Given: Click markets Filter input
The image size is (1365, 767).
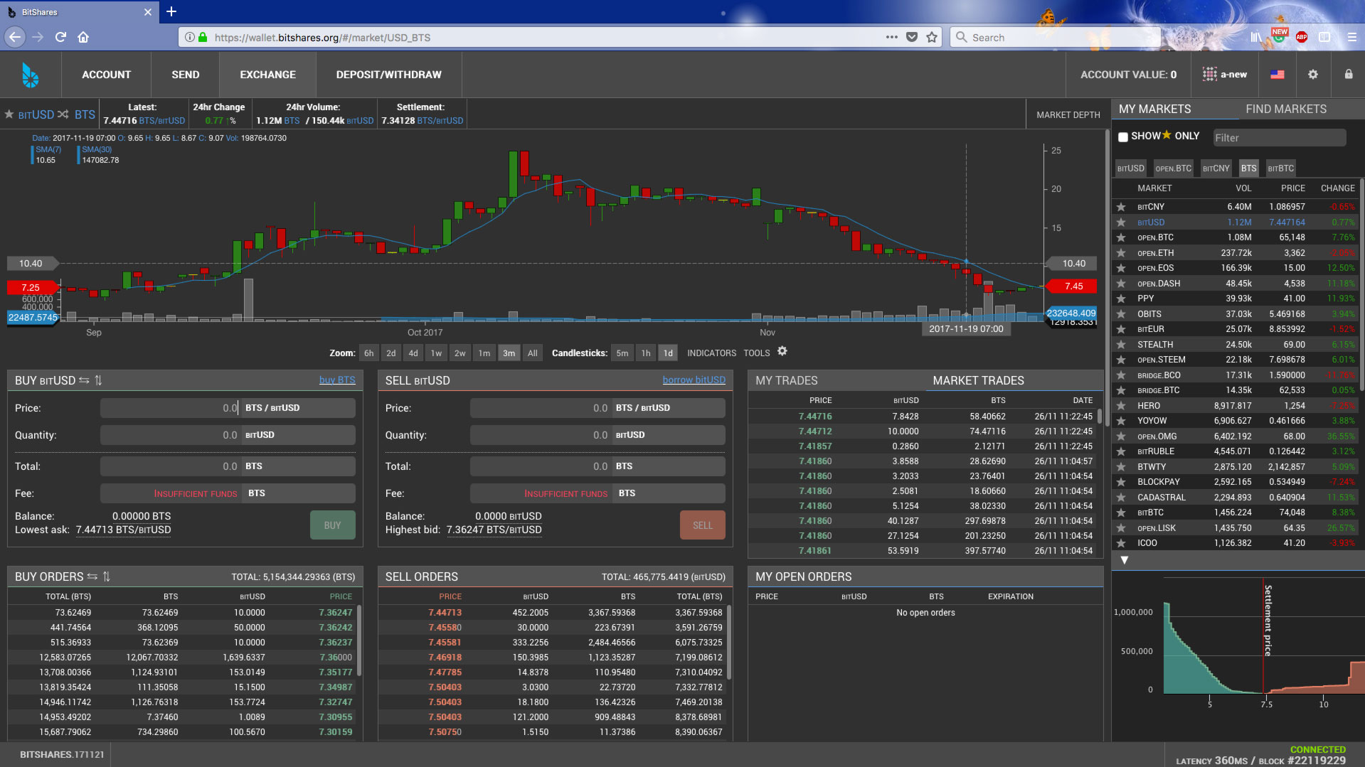Looking at the screenshot, I should [x=1279, y=138].
